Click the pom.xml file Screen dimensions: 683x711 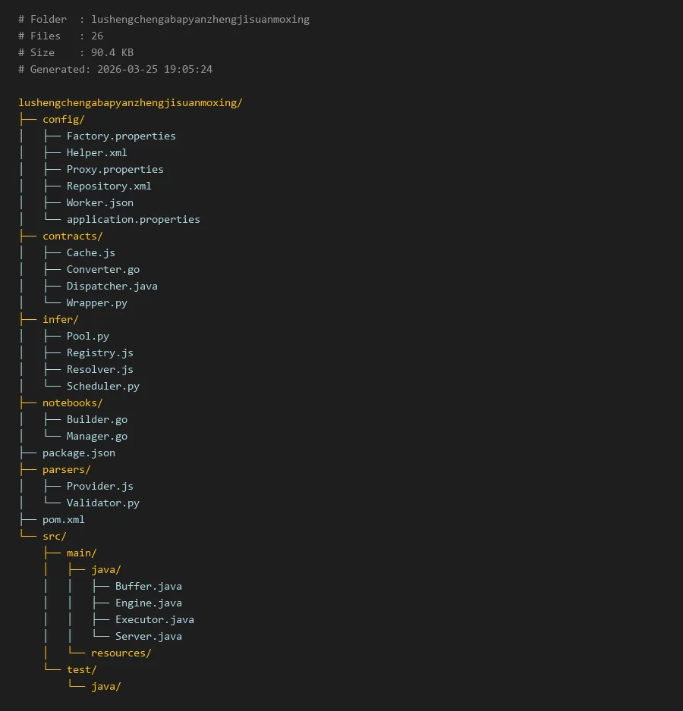[x=63, y=519]
